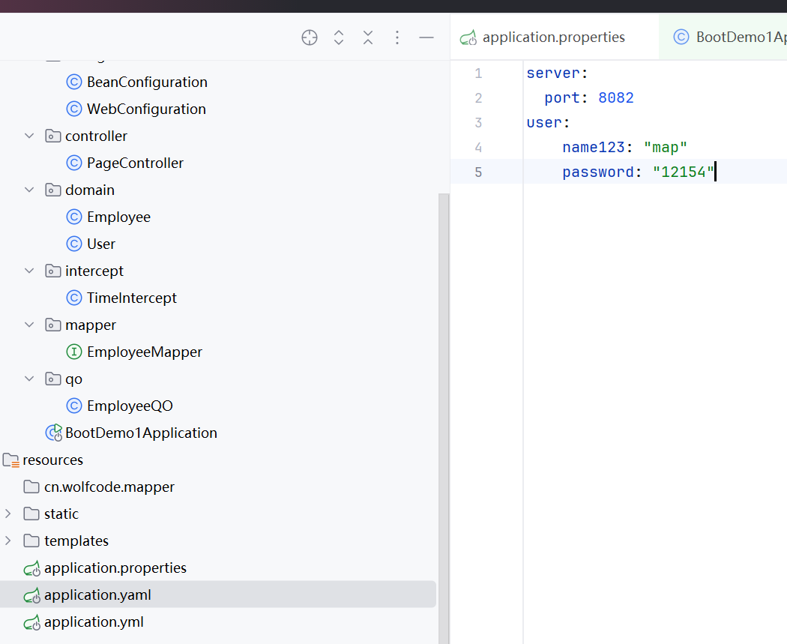Click the EmployeeMapper interface icon
This screenshot has width=787, height=644.
(74, 352)
